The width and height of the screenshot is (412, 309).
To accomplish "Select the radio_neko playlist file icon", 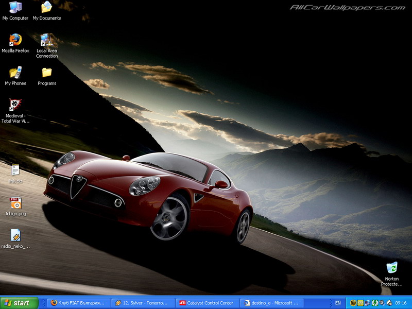I will (x=15, y=235).
